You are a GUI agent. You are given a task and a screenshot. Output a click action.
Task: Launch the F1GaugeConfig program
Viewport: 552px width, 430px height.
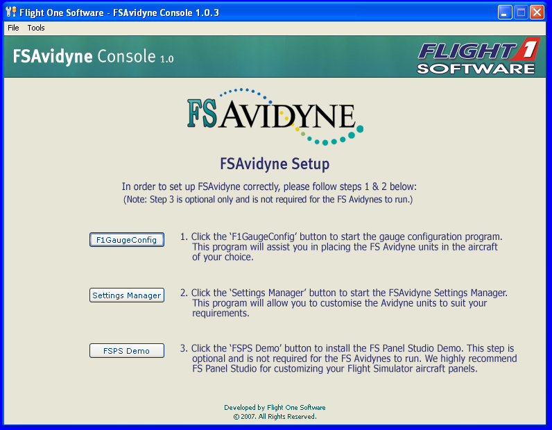127,240
